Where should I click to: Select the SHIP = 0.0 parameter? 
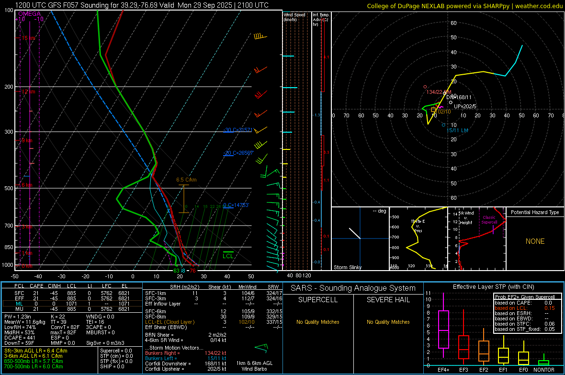coord(112,366)
